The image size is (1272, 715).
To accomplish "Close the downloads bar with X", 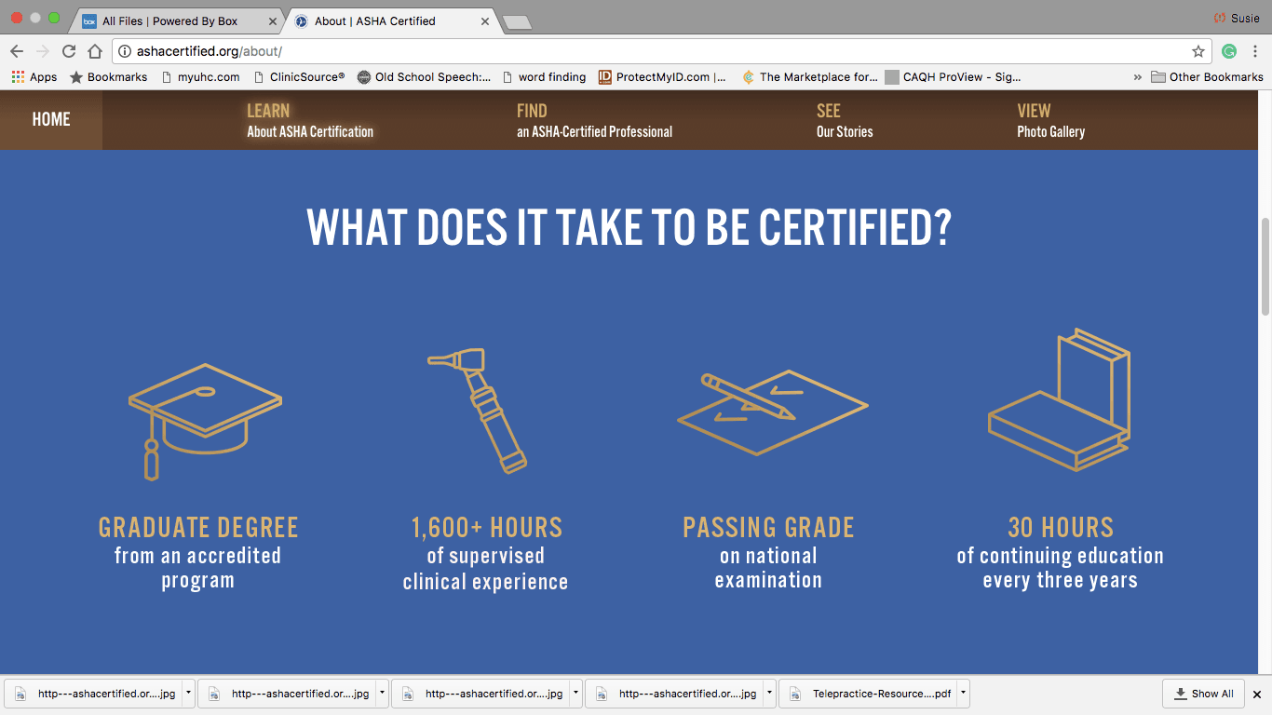I will tap(1256, 694).
